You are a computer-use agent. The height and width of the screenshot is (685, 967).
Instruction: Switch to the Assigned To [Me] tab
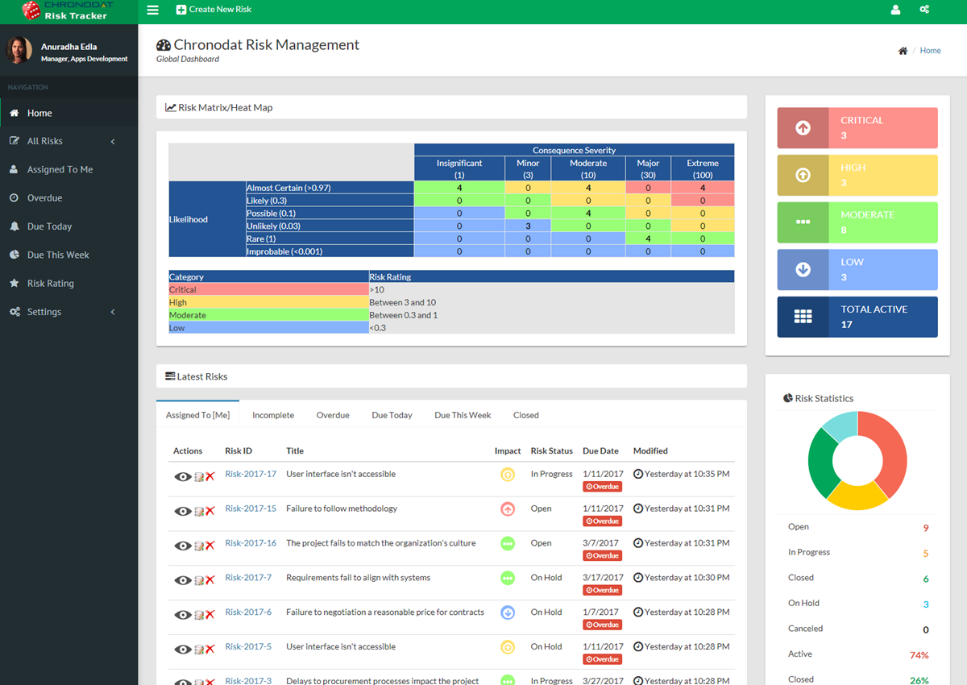coord(197,415)
